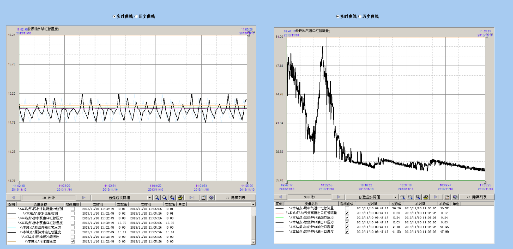The width and height of the screenshot is (513, 249).
Task: Click play/pause icon on right chart toolbar
Action: [x=437, y=197]
